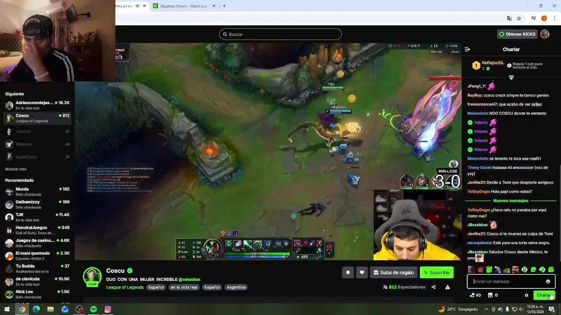Open the emoji picker in the chat input
Image resolution: width=561 pixels, height=315 pixels.
(x=548, y=281)
